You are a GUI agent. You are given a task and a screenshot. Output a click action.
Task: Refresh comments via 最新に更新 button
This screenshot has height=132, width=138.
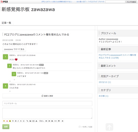pos(47,96)
